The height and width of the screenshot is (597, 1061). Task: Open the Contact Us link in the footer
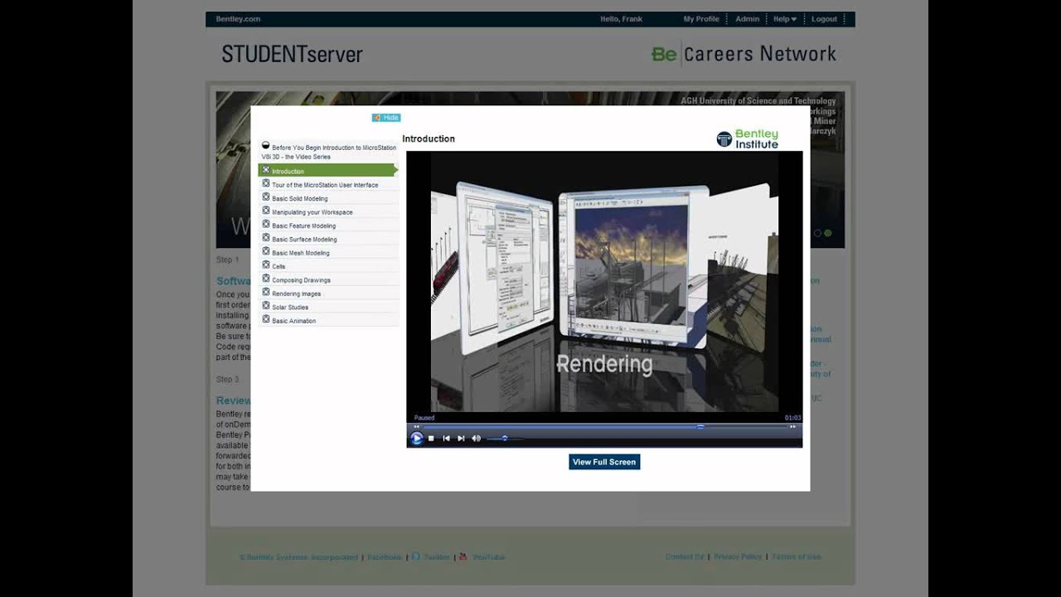point(685,557)
